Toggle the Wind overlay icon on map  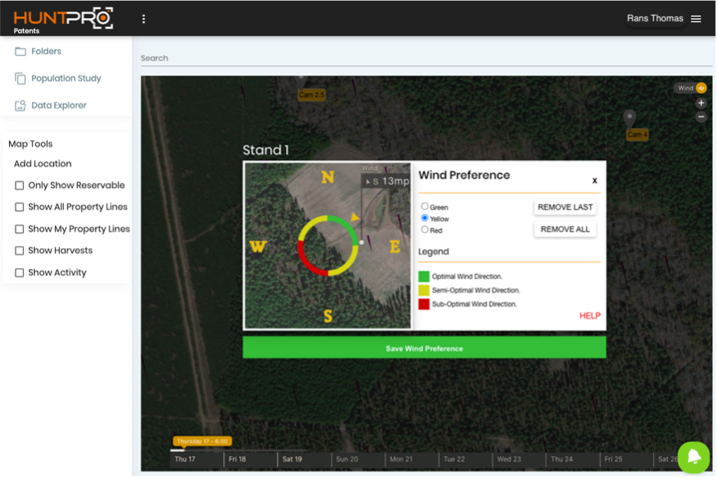[701, 88]
